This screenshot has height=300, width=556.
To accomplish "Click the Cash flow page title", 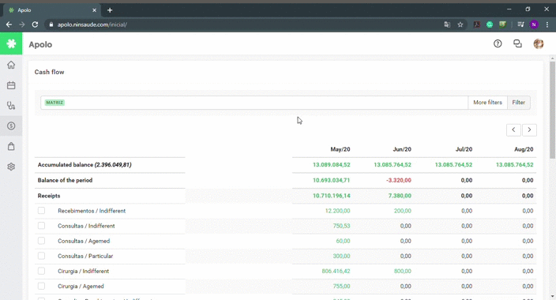I will tap(49, 72).
